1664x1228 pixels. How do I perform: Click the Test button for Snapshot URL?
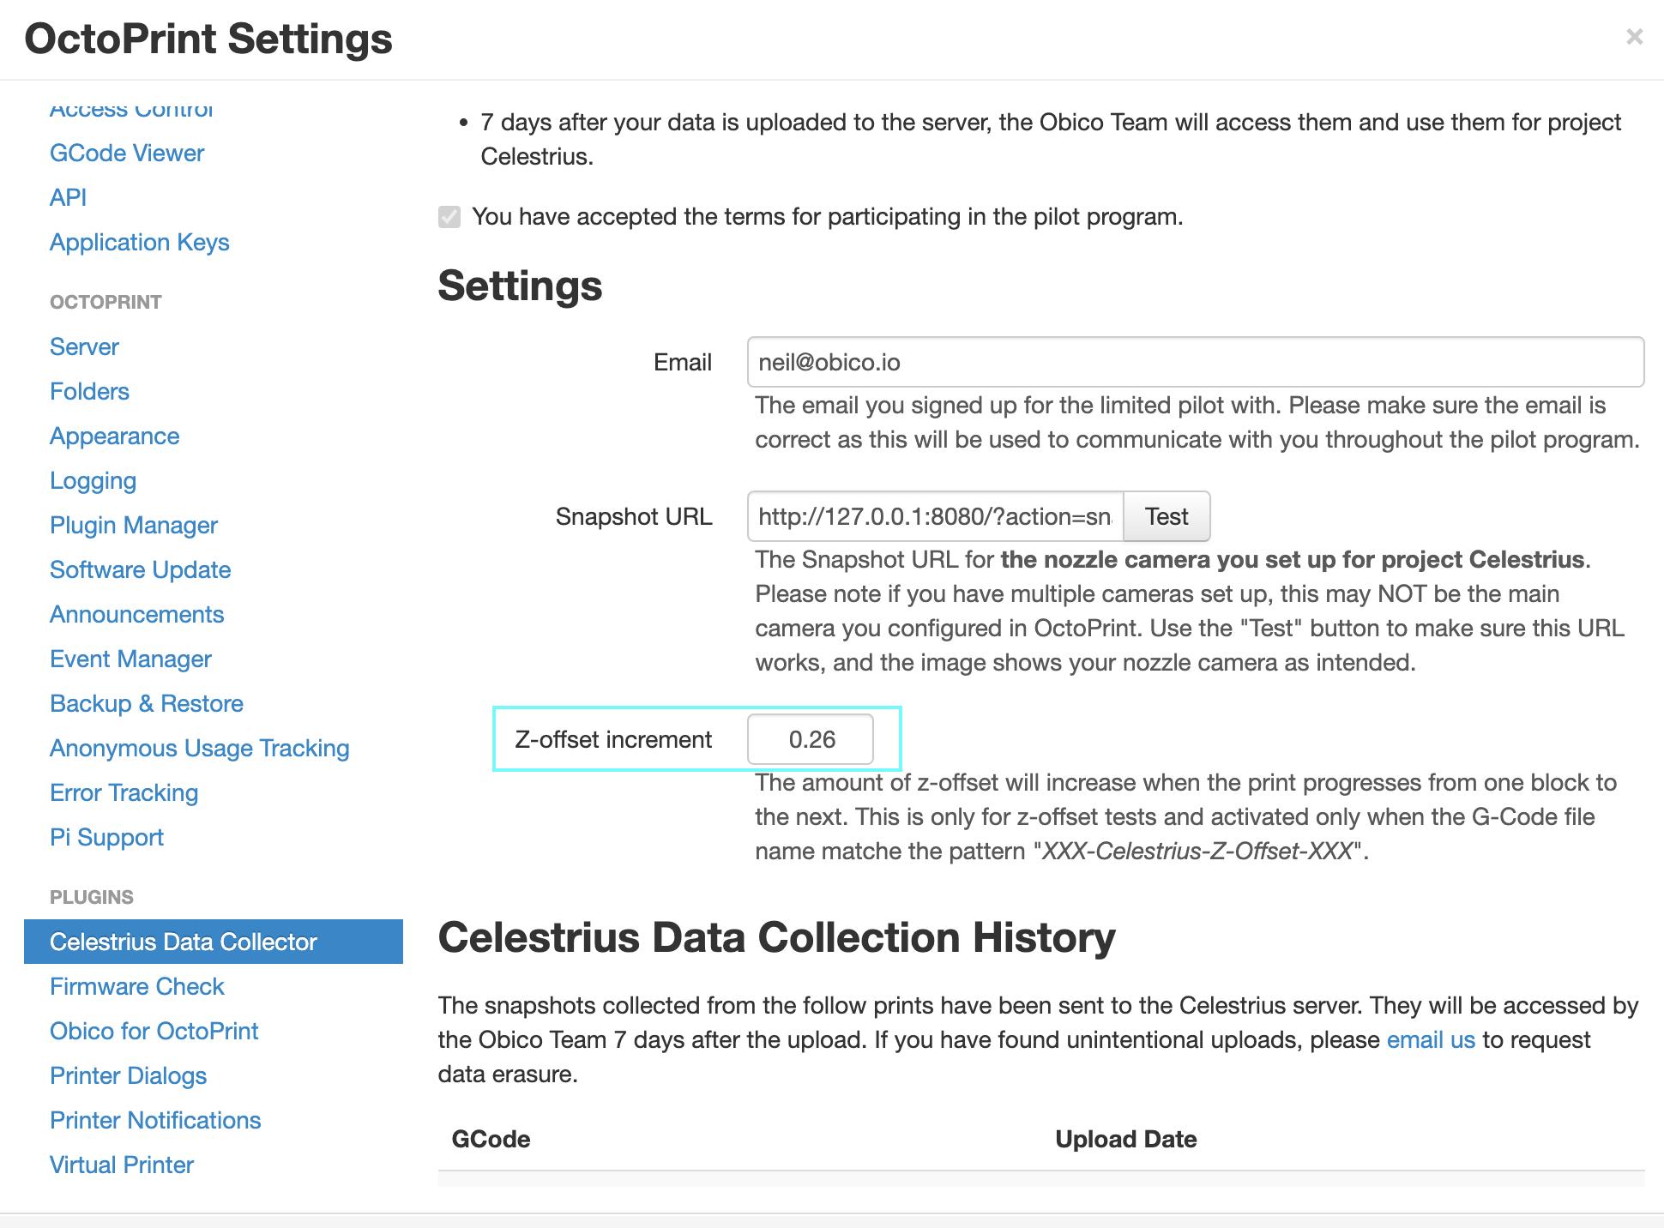click(1167, 516)
